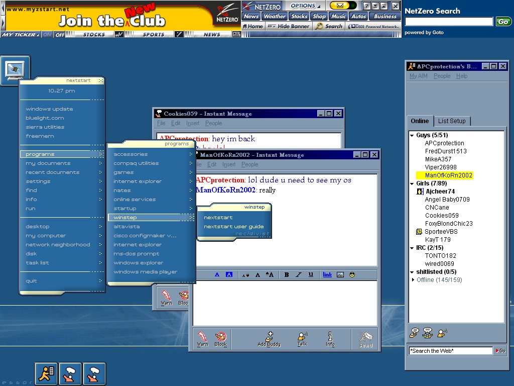Click windows media player in programs menu
The image size is (514, 386).
[145, 272]
